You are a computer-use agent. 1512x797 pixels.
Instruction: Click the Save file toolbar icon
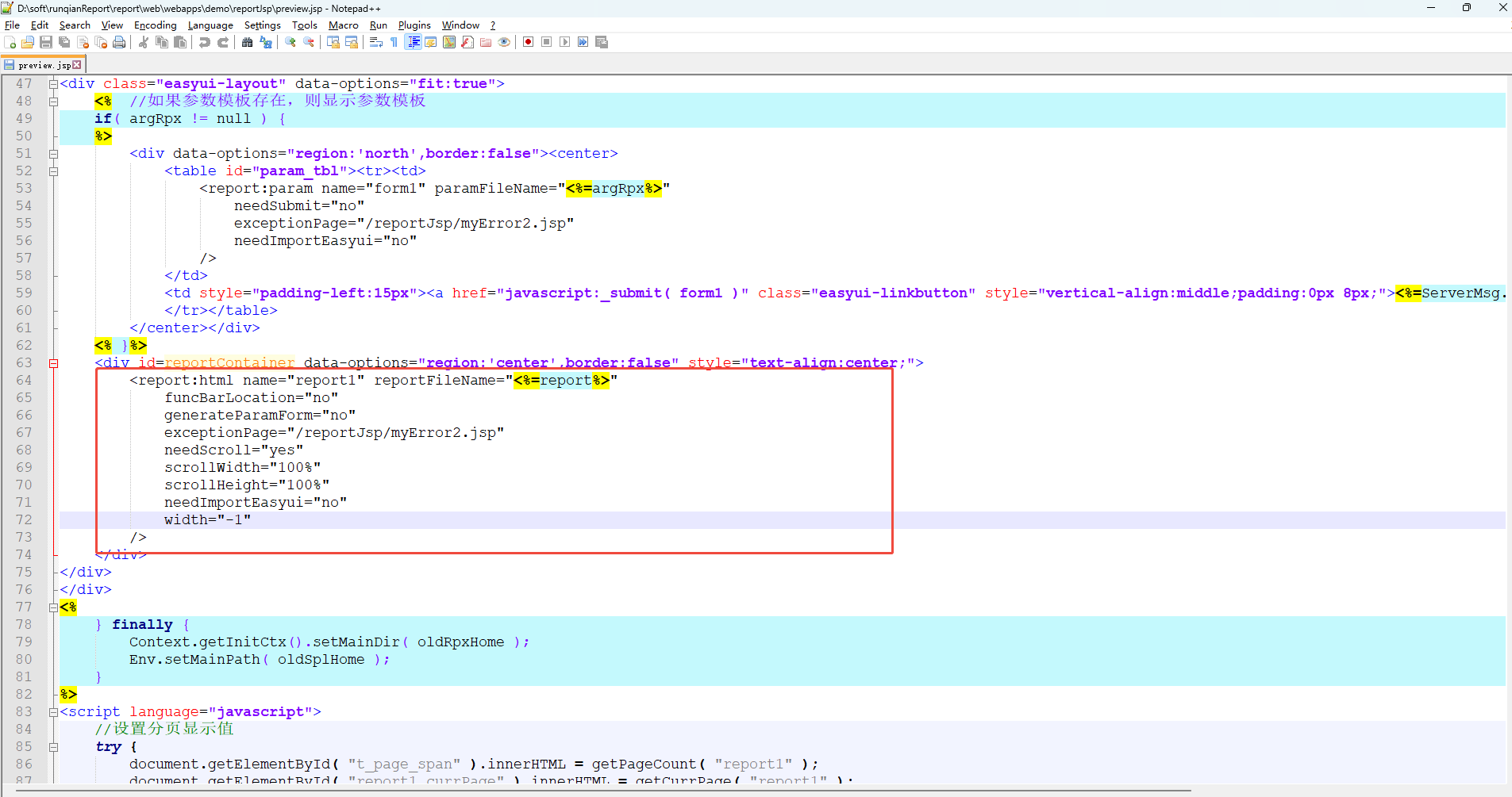[x=46, y=42]
